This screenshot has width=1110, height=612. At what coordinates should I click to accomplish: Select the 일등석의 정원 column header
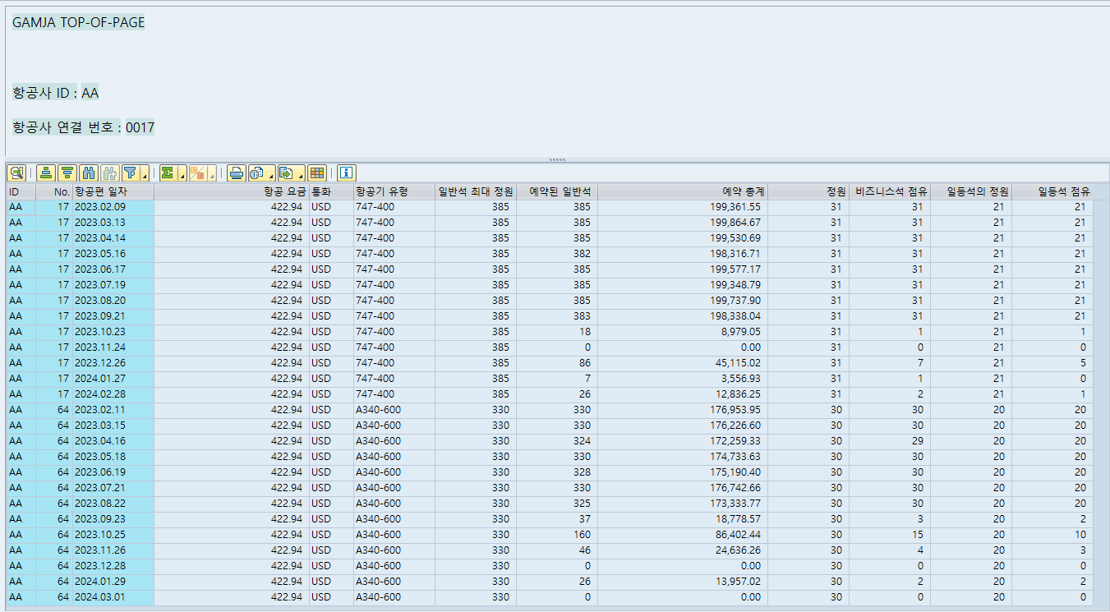pos(971,191)
